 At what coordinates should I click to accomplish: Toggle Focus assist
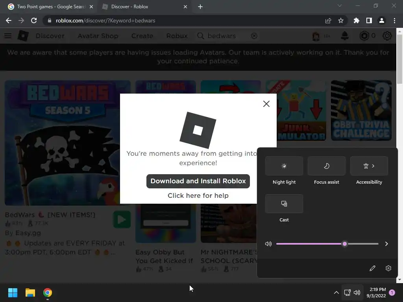click(x=326, y=166)
